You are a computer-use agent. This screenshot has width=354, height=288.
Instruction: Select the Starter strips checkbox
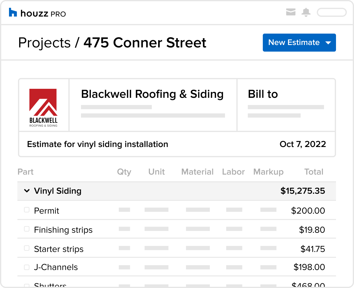pyautogui.click(x=26, y=248)
